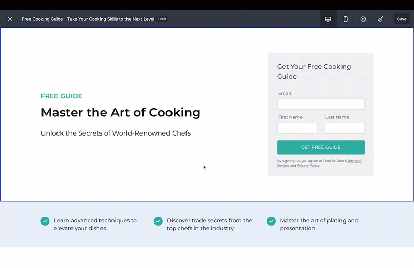Switch to mobile preview mode
Image resolution: width=414 pixels, height=268 pixels.
pyautogui.click(x=346, y=19)
